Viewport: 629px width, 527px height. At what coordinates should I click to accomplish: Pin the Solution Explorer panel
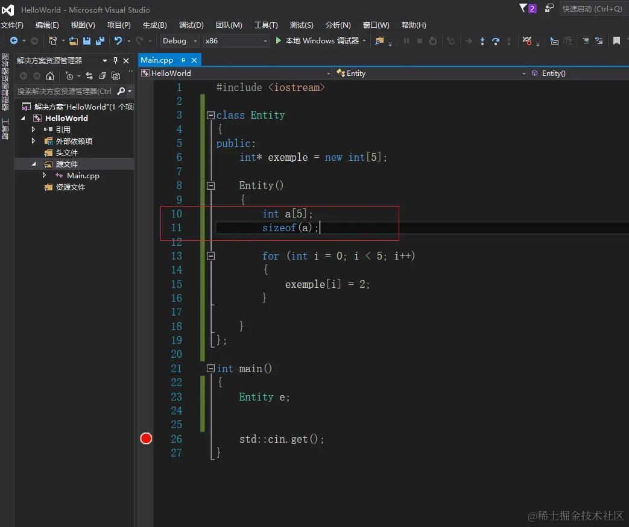116,60
